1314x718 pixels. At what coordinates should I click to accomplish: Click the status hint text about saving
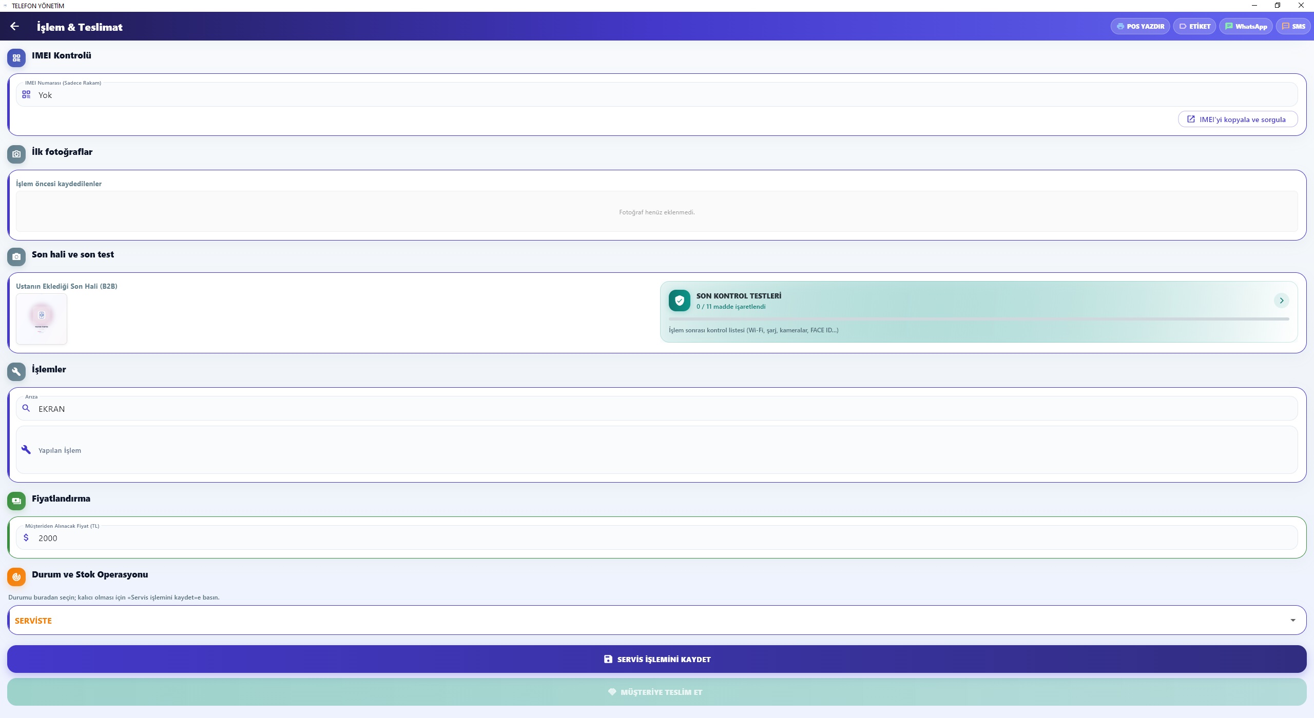pos(114,597)
